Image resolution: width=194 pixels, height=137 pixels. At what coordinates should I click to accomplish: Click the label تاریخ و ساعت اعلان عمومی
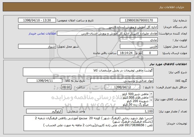click(x=75, y=20)
